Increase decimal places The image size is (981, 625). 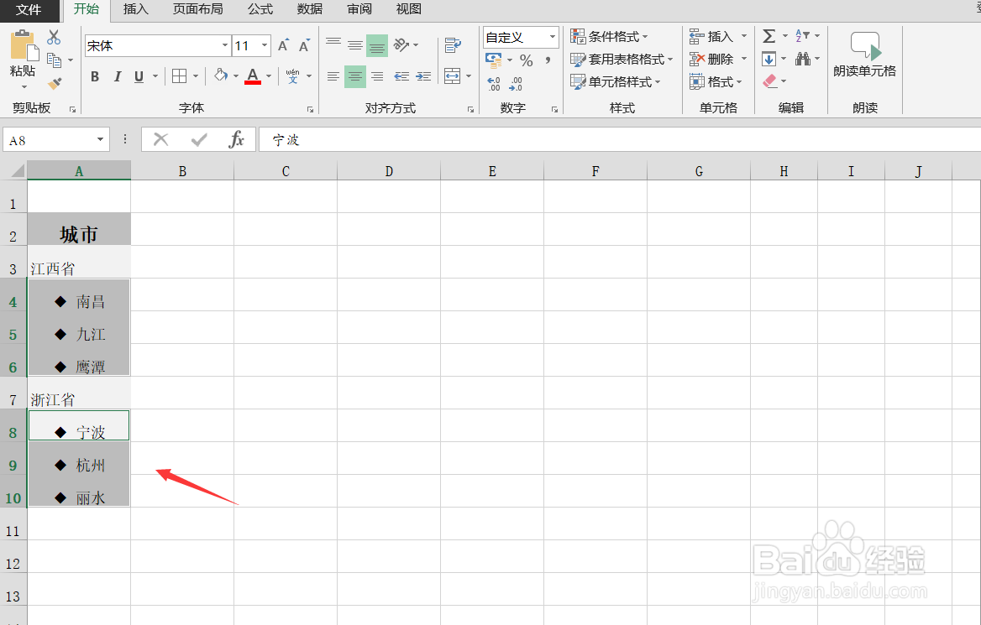(x=494, y=84)
